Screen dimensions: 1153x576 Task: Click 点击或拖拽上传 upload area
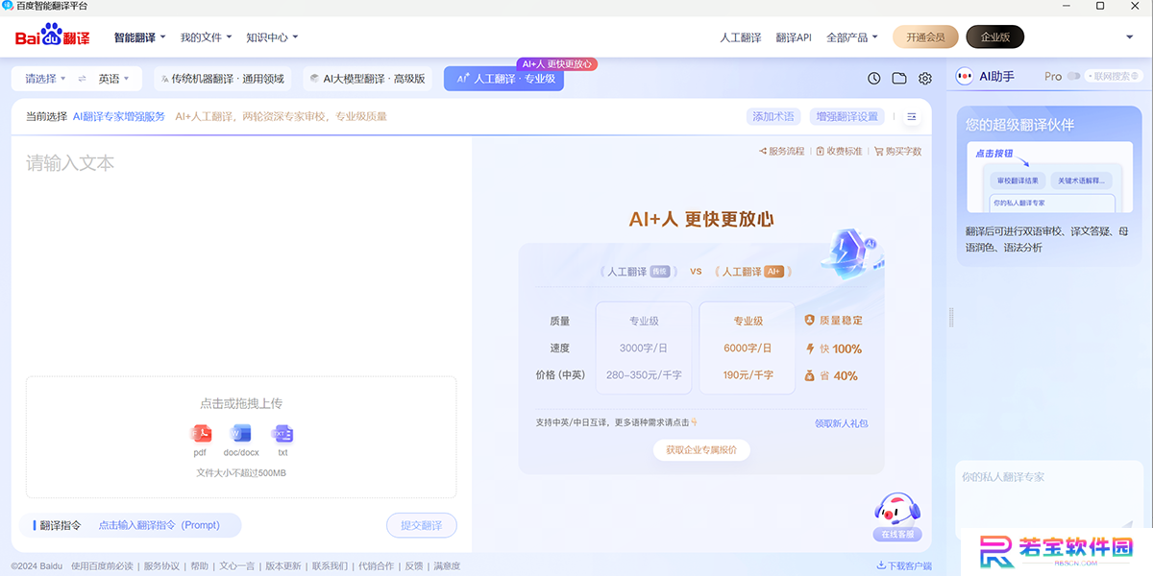coord(241,437)
